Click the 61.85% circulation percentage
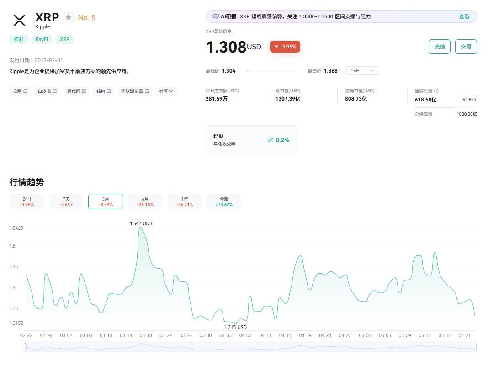Image resolution: width=488 pixels, height=371 pixels. click(470, 100)
